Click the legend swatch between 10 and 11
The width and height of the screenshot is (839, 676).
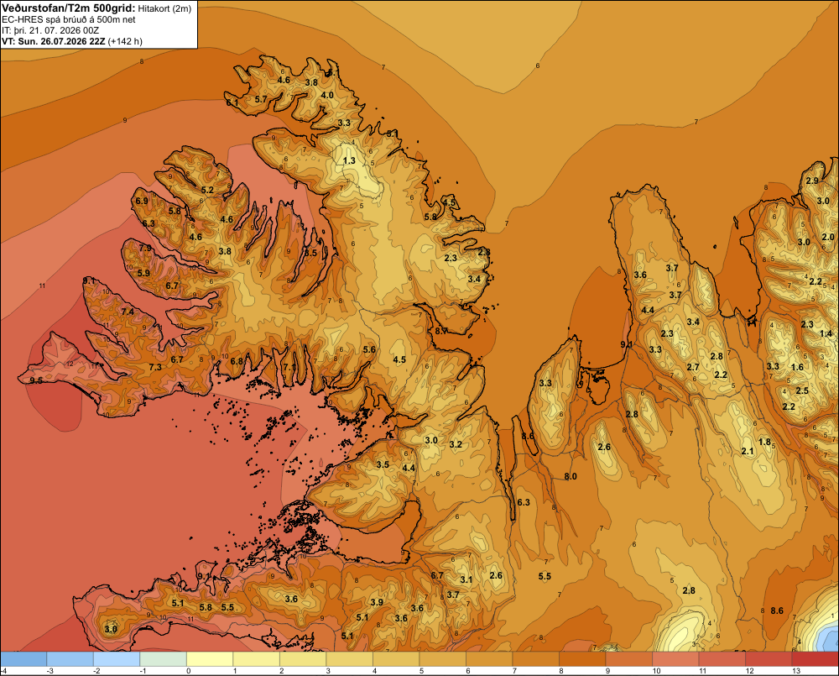pos(675,659)
